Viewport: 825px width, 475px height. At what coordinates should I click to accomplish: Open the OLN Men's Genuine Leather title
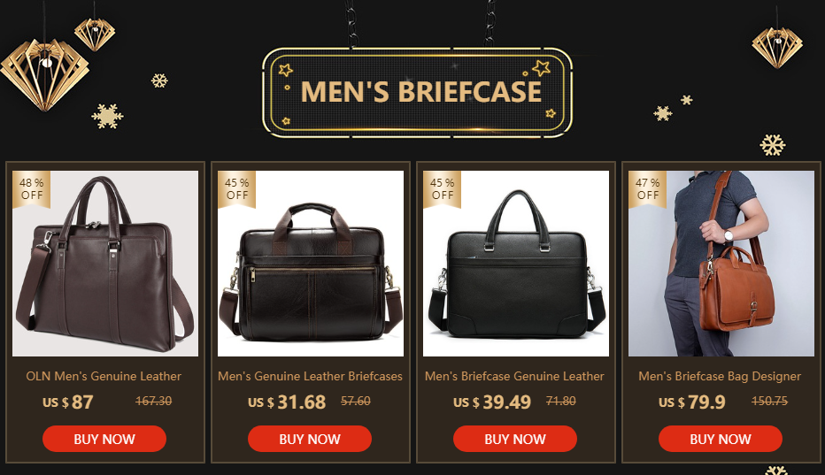click(x=104, y=376)
